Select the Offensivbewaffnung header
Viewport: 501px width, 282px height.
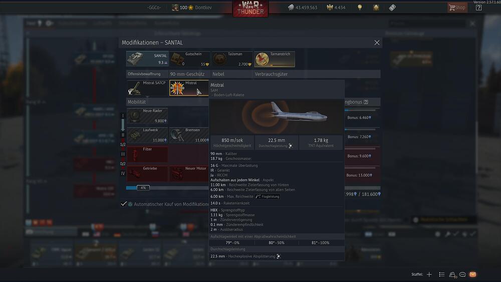tap(144, 74)
